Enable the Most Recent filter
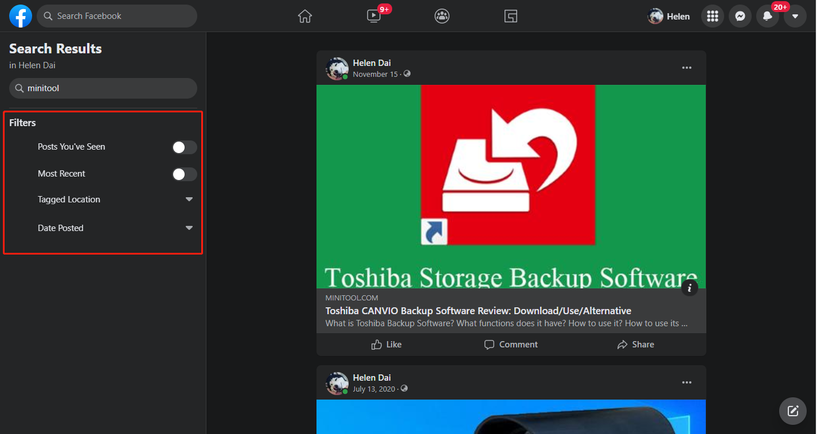The height and width of the screenshot is (434, 817). click(185, 174)
